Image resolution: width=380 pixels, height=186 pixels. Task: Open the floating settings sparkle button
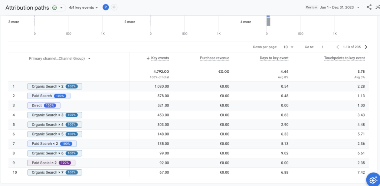click(x=373, y=180)
